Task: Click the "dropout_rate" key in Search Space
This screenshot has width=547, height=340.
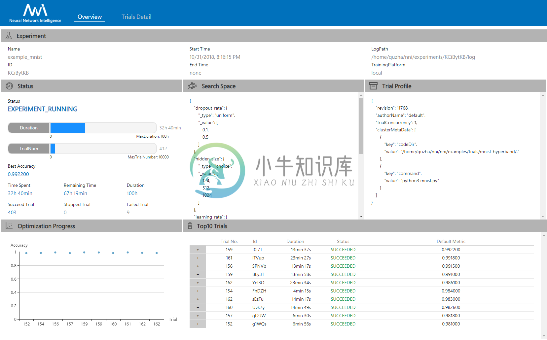Action: pyautogui.click(x=209, y=108)
